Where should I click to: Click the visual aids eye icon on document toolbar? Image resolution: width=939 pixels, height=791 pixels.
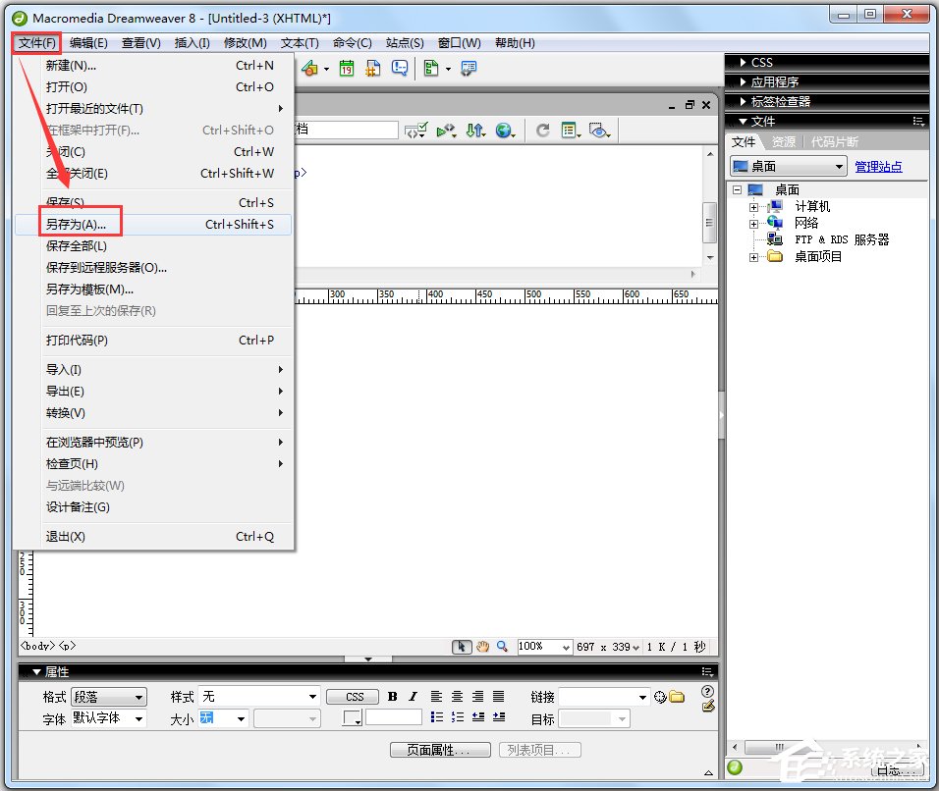[599, 129]
